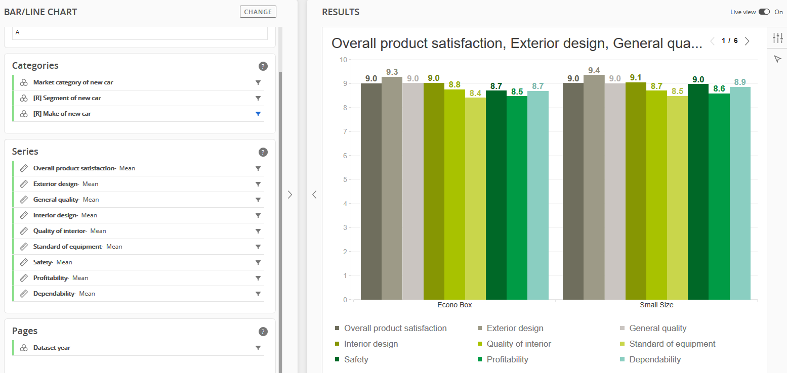
Task: Toggle Interior design legend entry
Action: 366,344
